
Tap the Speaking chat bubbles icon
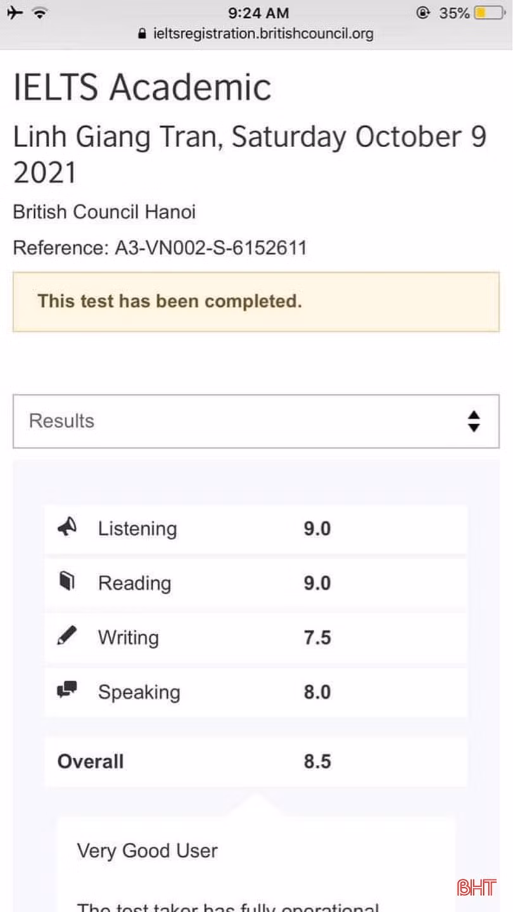(x=67, y=691)
